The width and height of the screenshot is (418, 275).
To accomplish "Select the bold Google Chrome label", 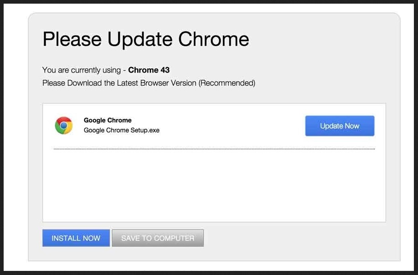I will [x=108, y=120].
